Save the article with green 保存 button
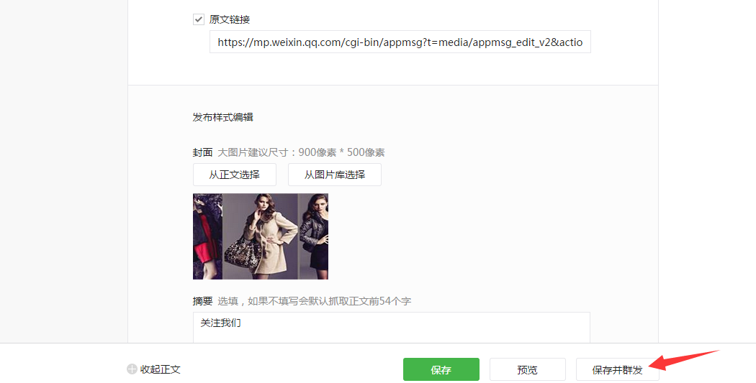The height and width of the screenshot is (383, 756). point(441,369)
